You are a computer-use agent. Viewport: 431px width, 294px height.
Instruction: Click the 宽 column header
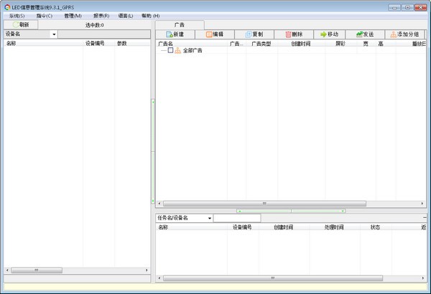pos(366,44)
